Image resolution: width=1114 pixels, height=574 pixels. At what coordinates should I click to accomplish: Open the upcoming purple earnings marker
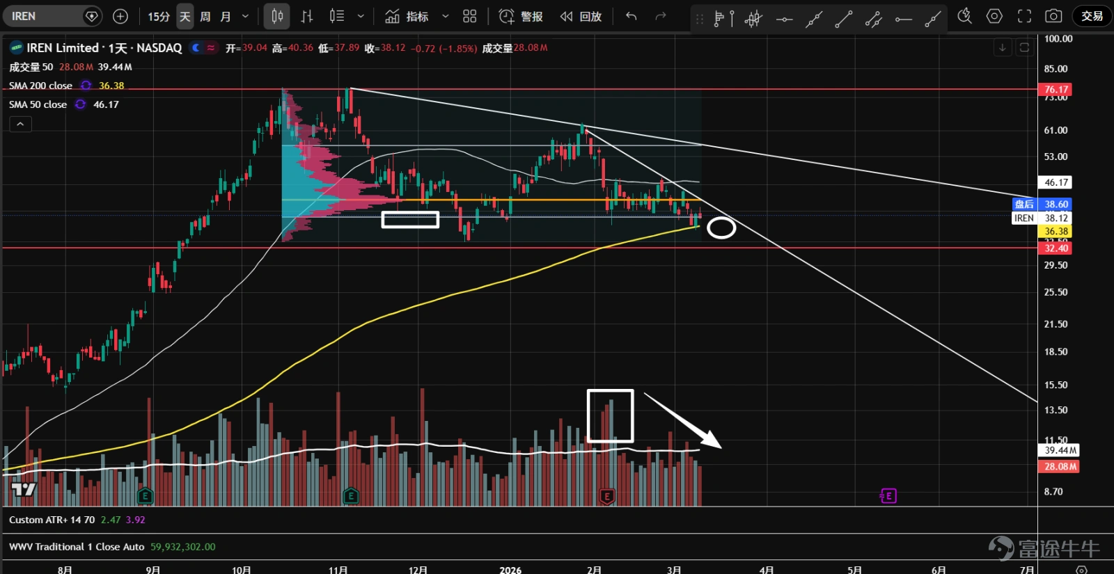click(x=888, y=496)
